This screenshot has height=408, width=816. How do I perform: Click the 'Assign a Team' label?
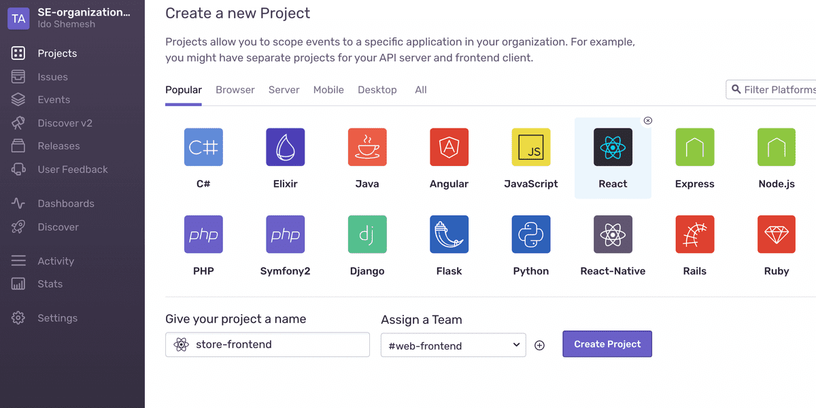tap(422, 320)
